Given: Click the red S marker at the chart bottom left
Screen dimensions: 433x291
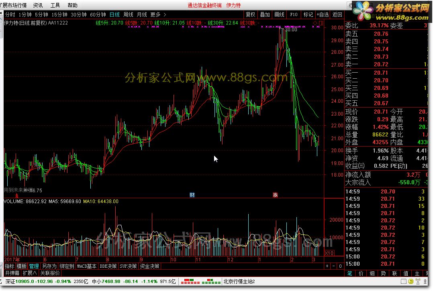Looking at the screenshot, I should click(x=17, y=195).
